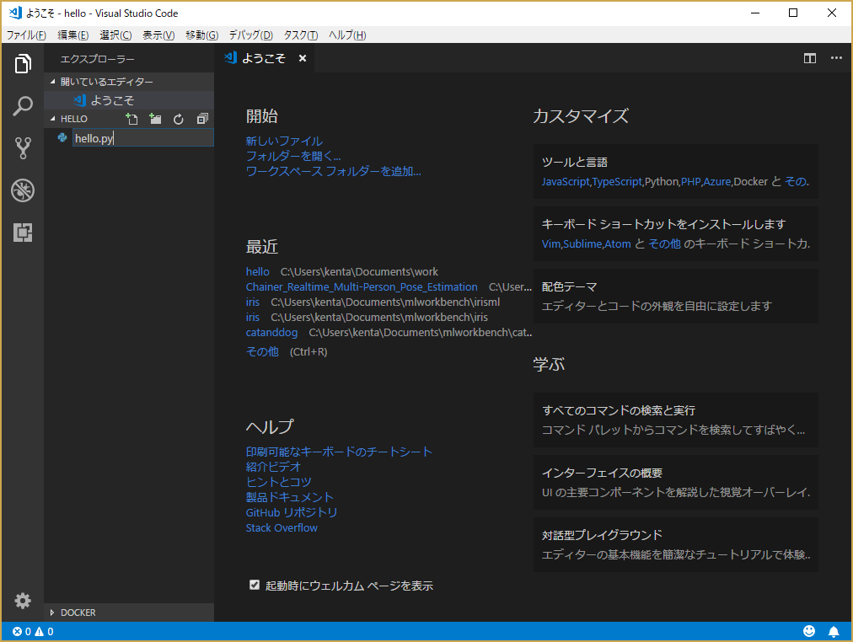The width and height of the screenshot is (853, 642).
Task: Click the hello.py filename input field
Action: click(143, 138)
